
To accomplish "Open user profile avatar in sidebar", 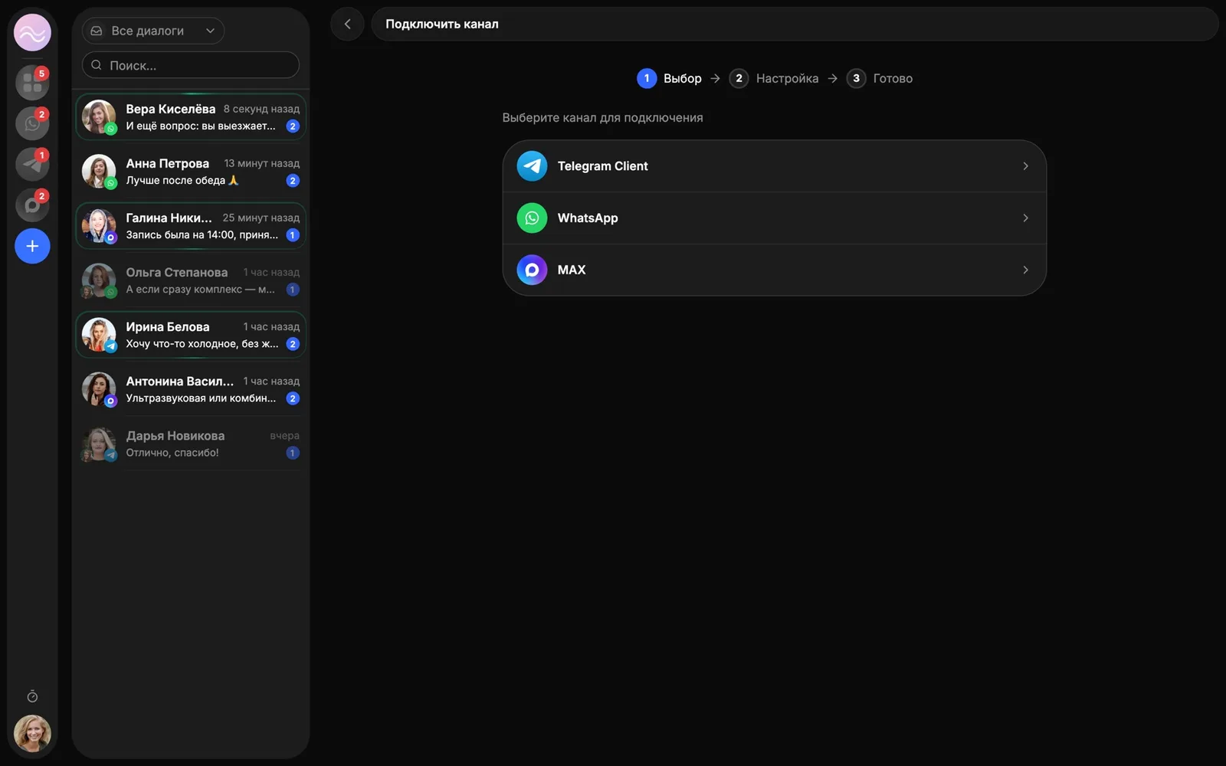I will click(x=32, y=733).
